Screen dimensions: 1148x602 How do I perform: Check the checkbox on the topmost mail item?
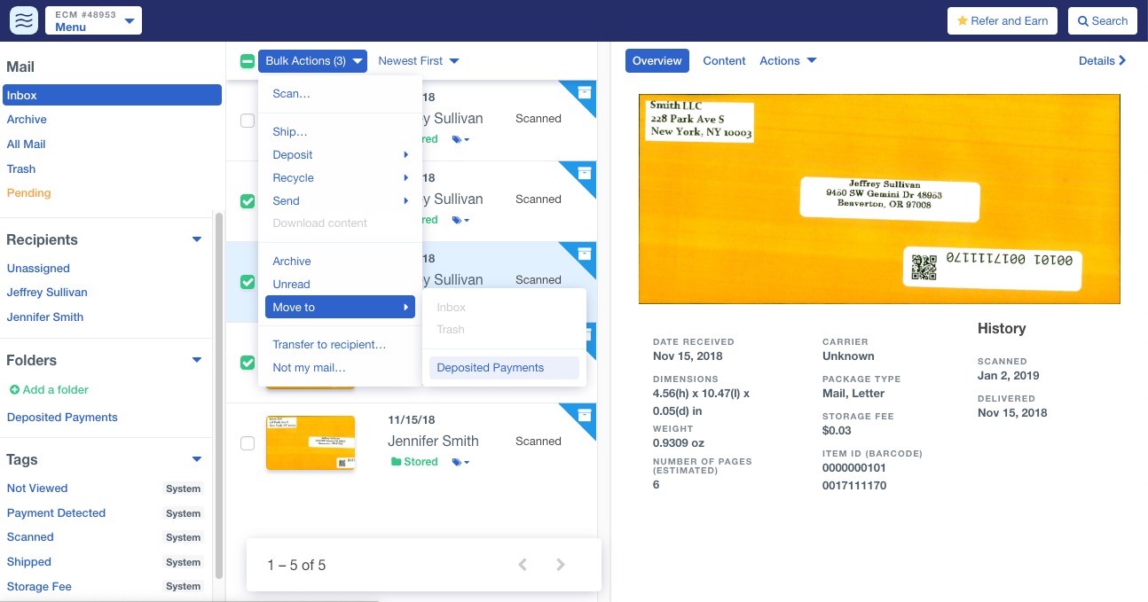(x=248, y=121)
